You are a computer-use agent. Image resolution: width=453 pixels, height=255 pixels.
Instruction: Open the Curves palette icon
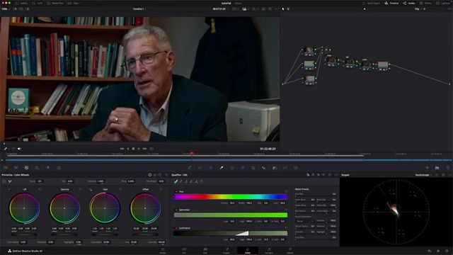[x=190, y=168]
